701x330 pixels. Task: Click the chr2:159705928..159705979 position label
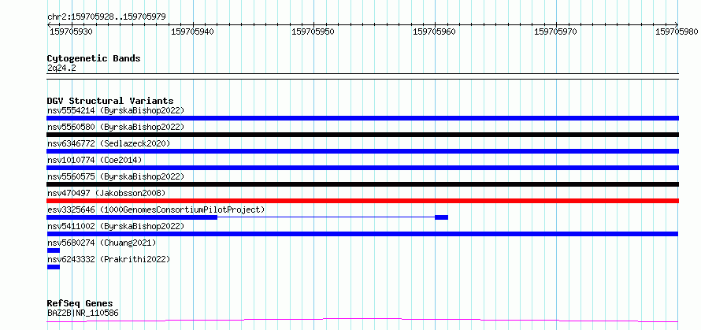[106, 17]
